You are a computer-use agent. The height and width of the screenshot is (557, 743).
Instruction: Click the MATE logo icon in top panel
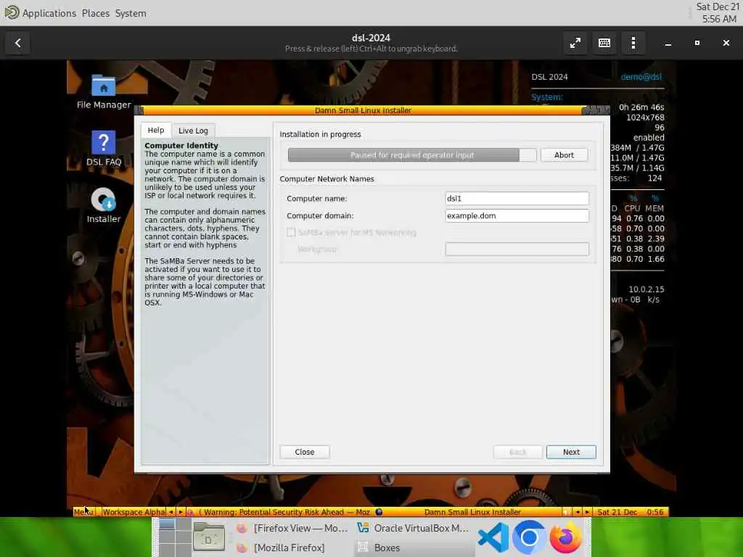pos(12,12)
